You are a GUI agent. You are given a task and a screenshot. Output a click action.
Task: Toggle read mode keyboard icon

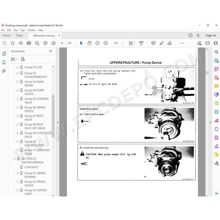point(141,43)
